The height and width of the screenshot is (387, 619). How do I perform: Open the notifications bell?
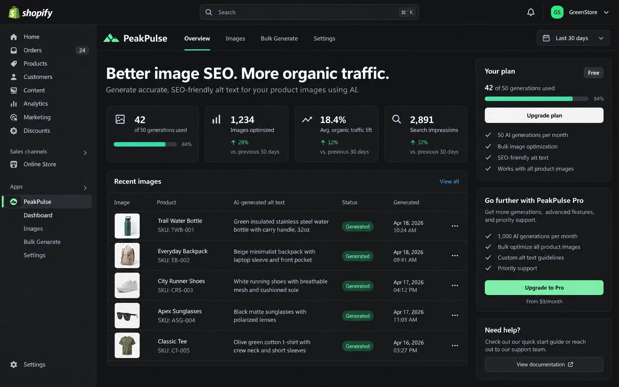point(531,12)
